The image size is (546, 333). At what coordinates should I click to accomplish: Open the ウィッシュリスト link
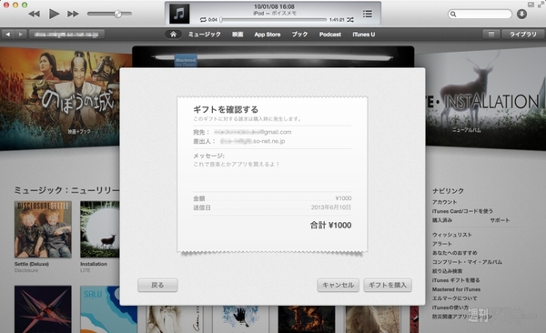point(452,235)
